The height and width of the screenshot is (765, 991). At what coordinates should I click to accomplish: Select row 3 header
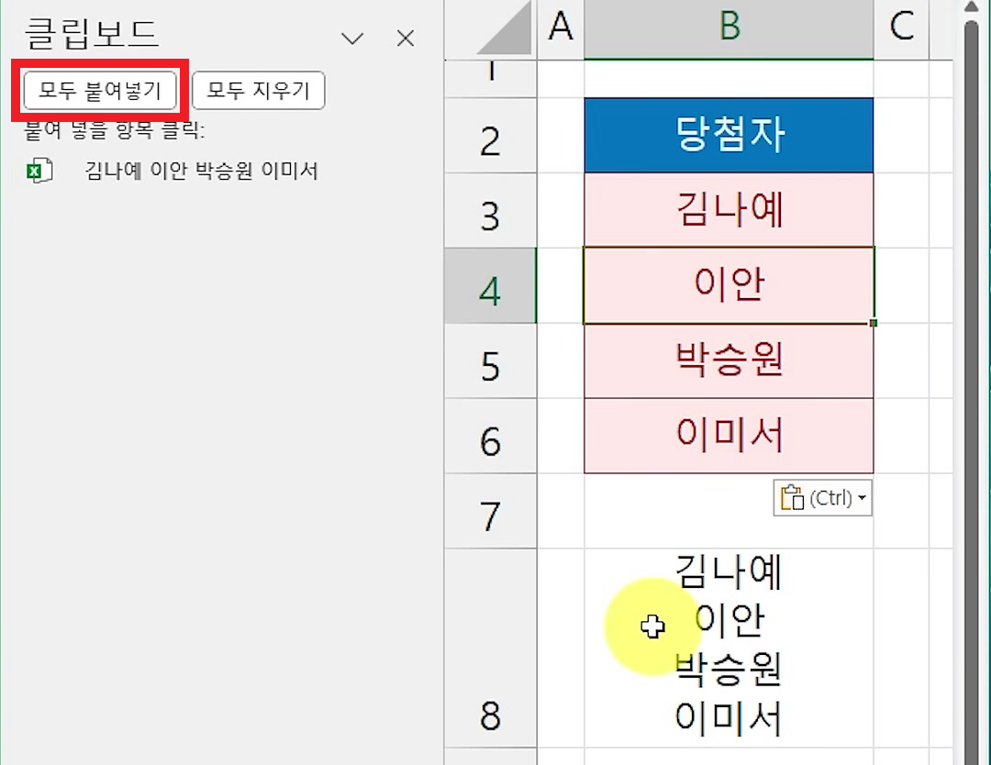pos(490,211)
